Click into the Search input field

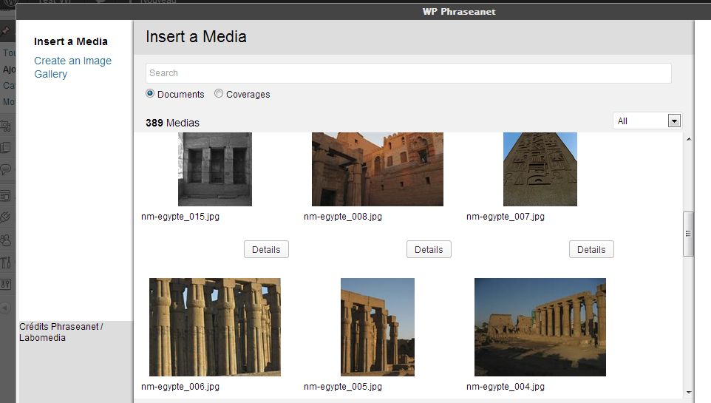[408, 73]
